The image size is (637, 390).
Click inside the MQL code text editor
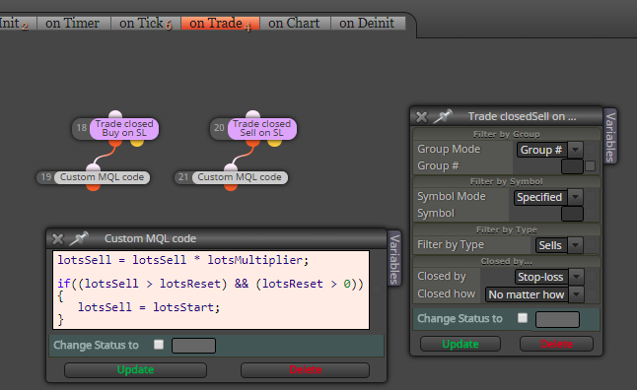pyautogui.click(x=211, y=290)
